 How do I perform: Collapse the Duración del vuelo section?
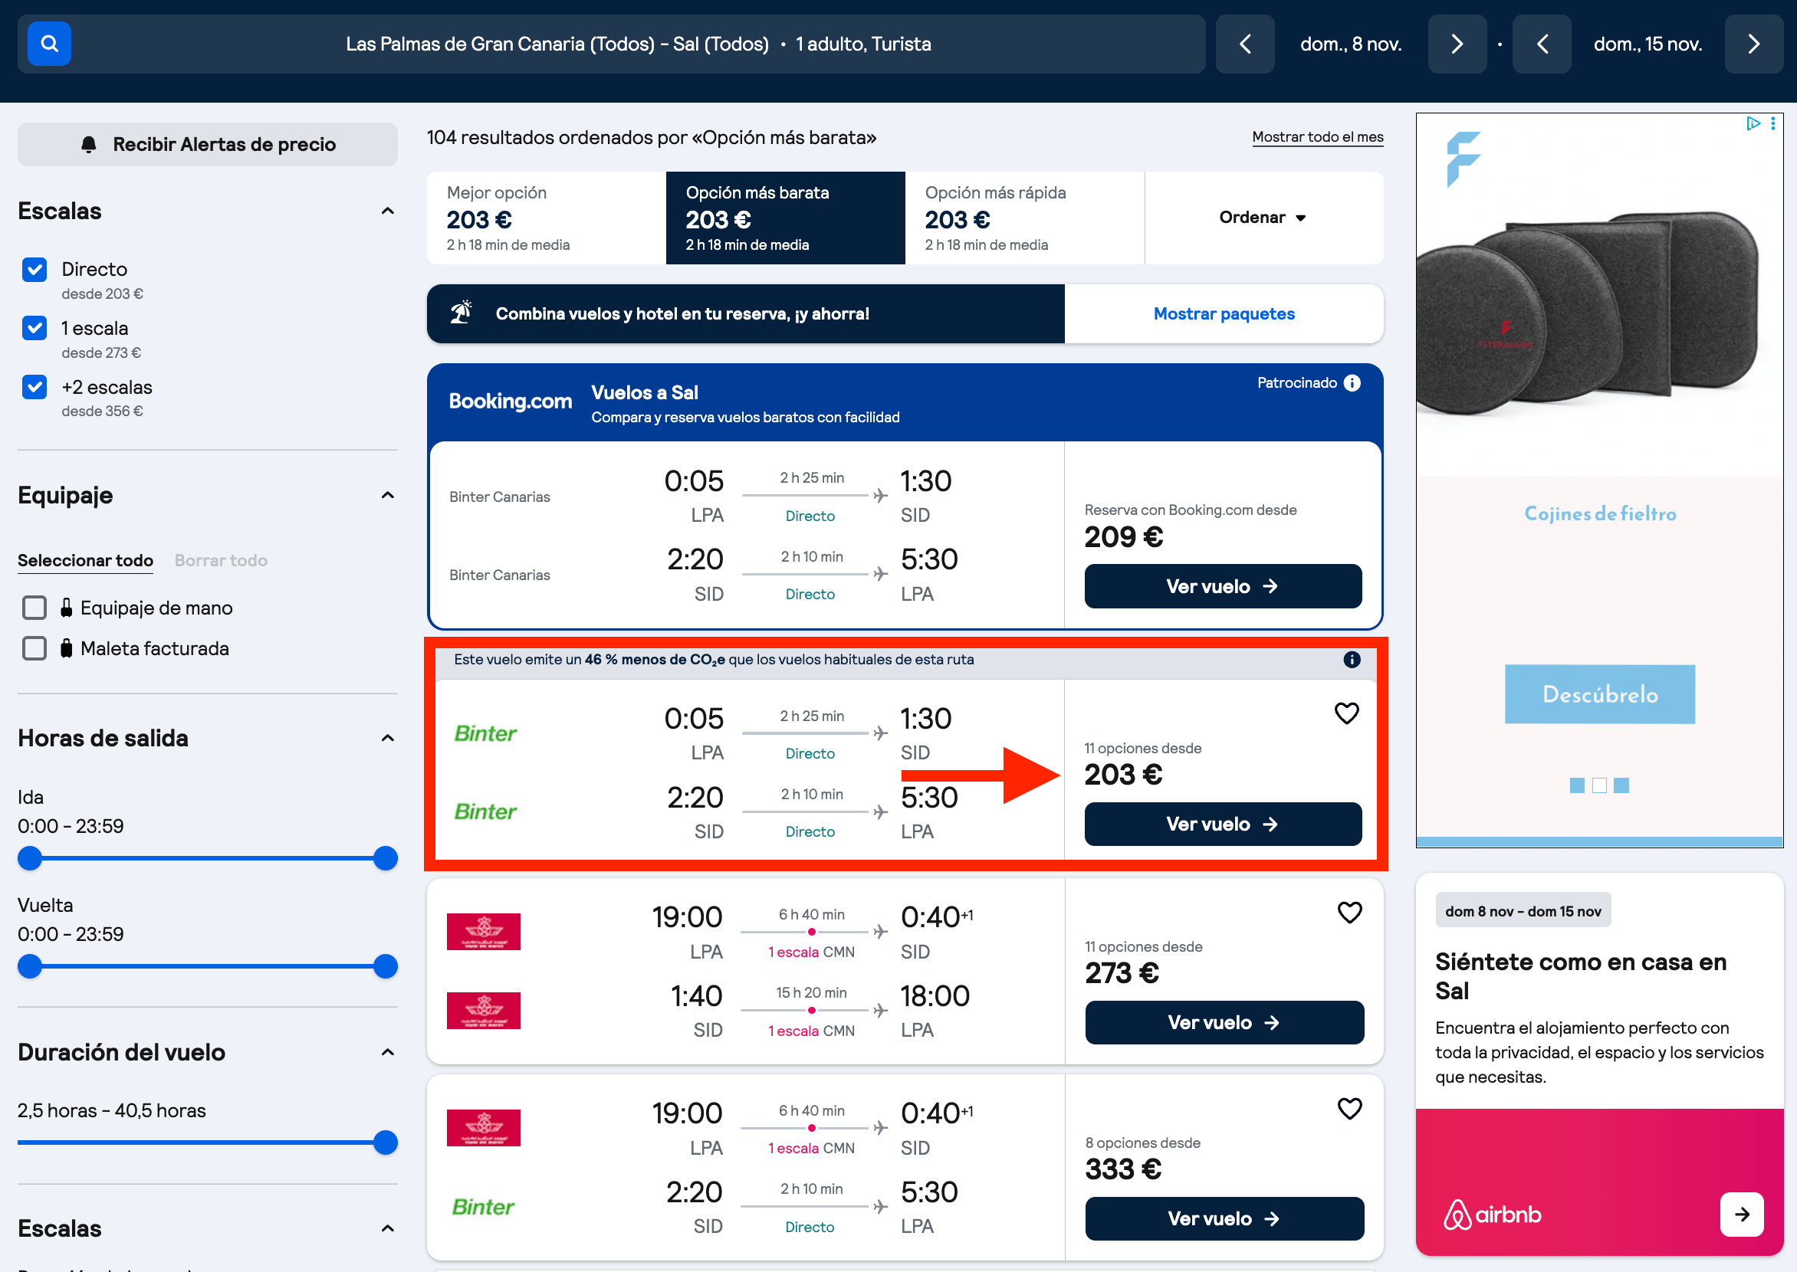(387, 1052)
